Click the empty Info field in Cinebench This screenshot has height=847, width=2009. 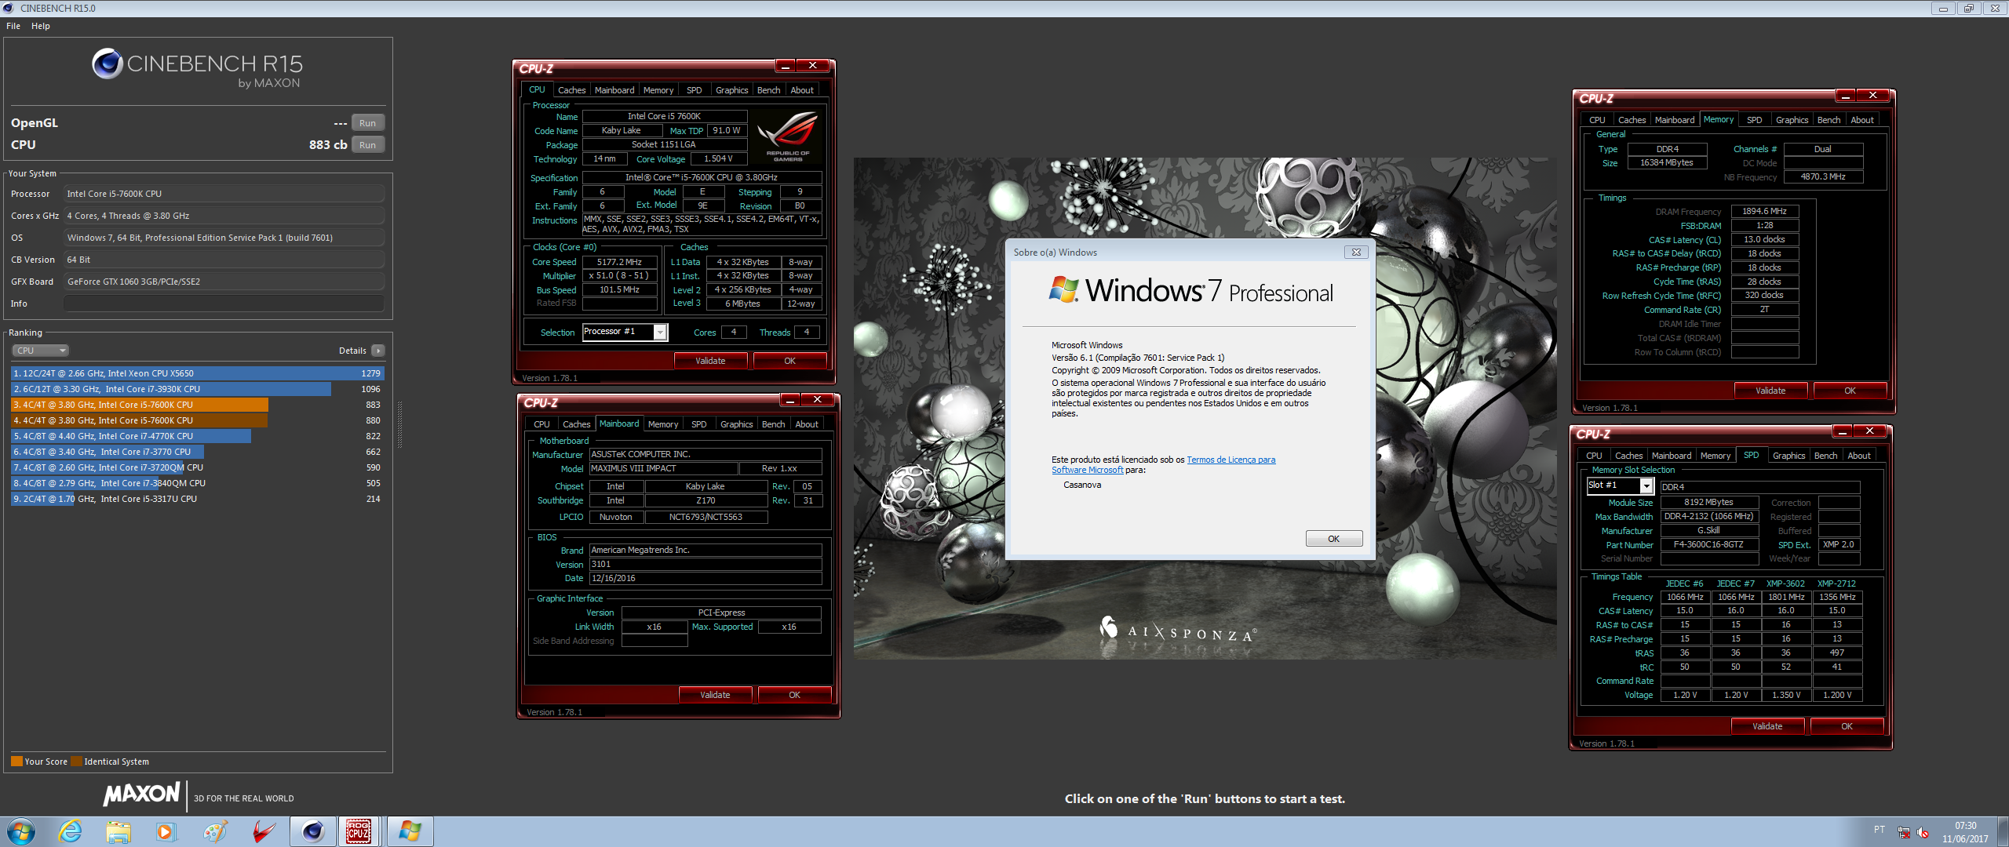tap(224, 304)
